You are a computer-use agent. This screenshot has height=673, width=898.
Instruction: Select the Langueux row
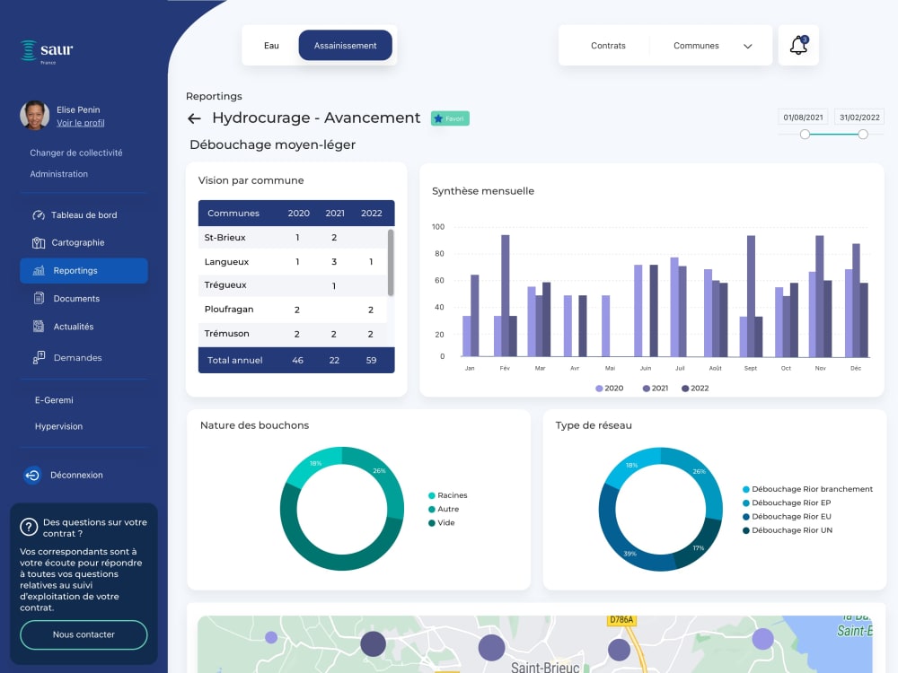tap(293, 261)
